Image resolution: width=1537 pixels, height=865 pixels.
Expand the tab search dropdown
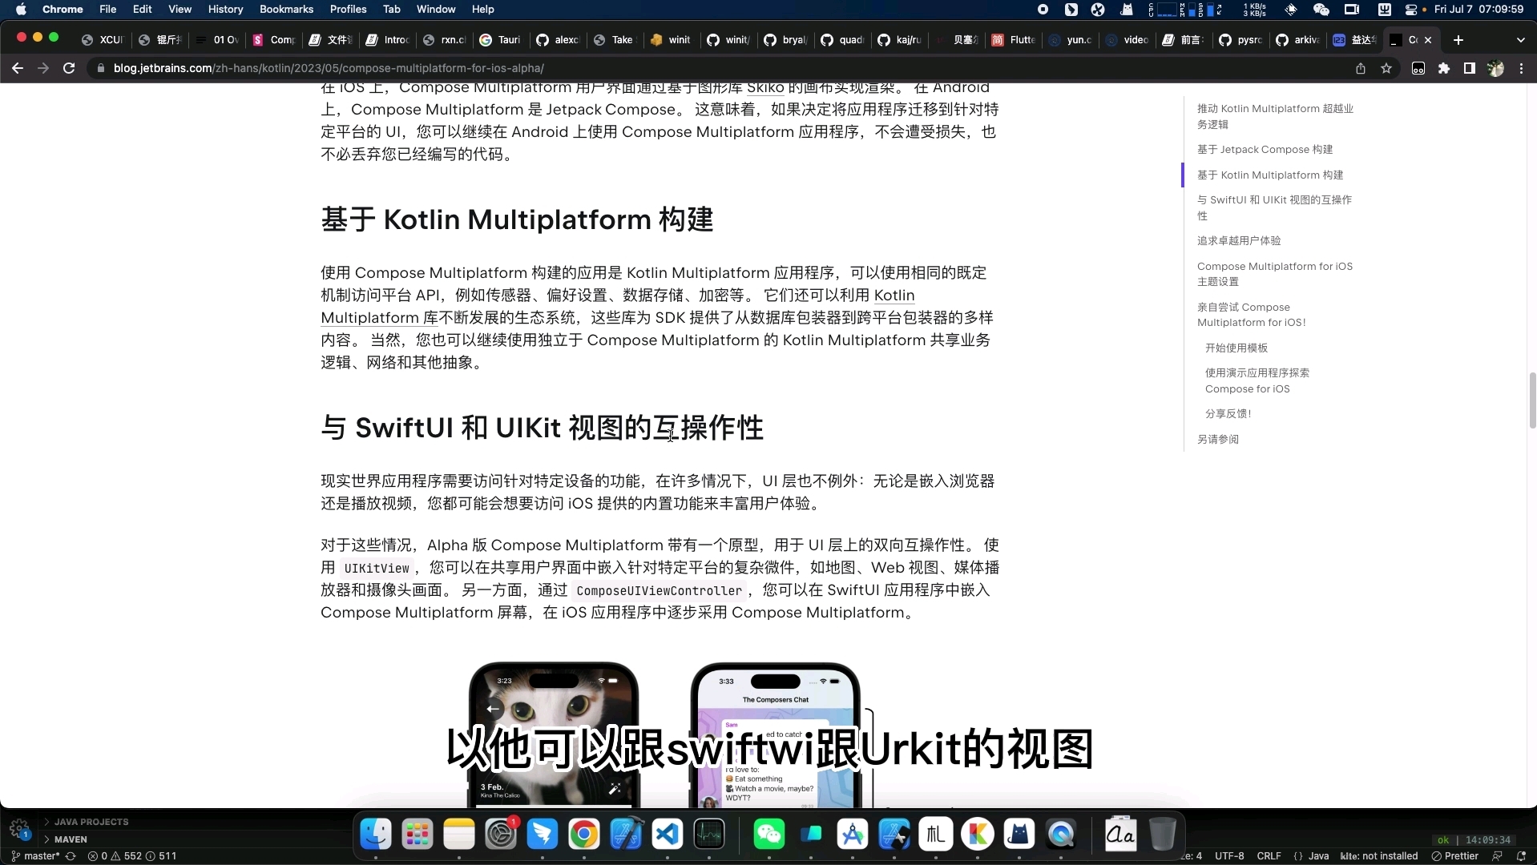(1521, 39)
